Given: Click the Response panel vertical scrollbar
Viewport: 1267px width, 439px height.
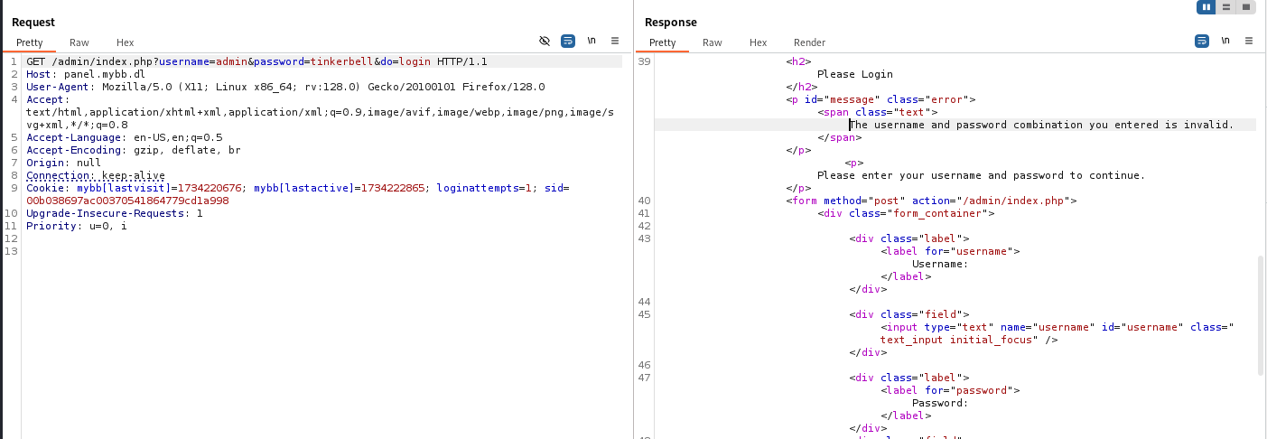Looking at the screenshot, I should coord(1261,314).
